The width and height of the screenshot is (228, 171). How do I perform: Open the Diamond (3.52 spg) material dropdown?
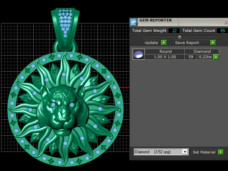[x=185, y=152]
